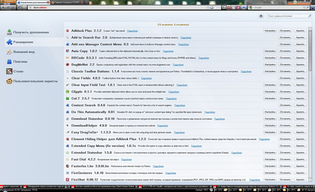Click the FireShot extension icon
The image size is (315, 192).
68,179
